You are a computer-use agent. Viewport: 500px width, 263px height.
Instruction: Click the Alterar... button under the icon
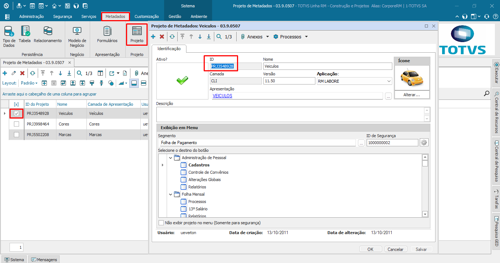pyautogui.click(x=412, y=95)
